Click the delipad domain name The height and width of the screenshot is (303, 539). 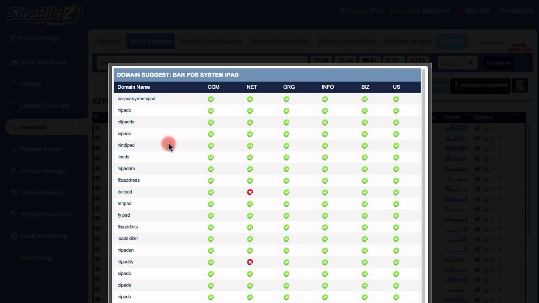(125, 192)
